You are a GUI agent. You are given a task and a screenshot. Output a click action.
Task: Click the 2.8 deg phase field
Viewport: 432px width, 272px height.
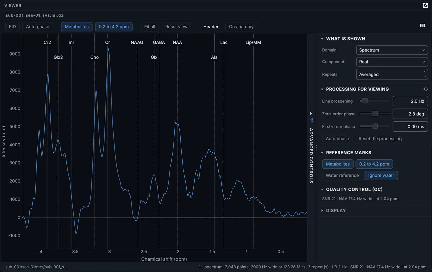point(410,114)
